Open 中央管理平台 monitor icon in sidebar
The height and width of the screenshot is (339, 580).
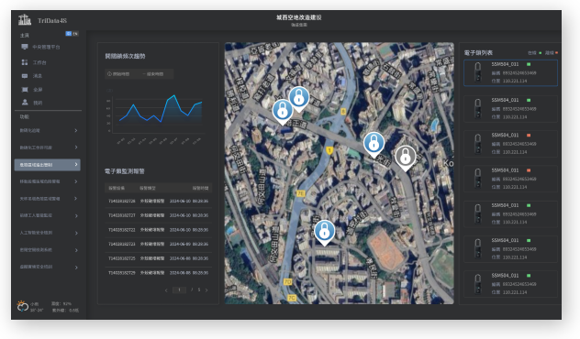(25, 47)
